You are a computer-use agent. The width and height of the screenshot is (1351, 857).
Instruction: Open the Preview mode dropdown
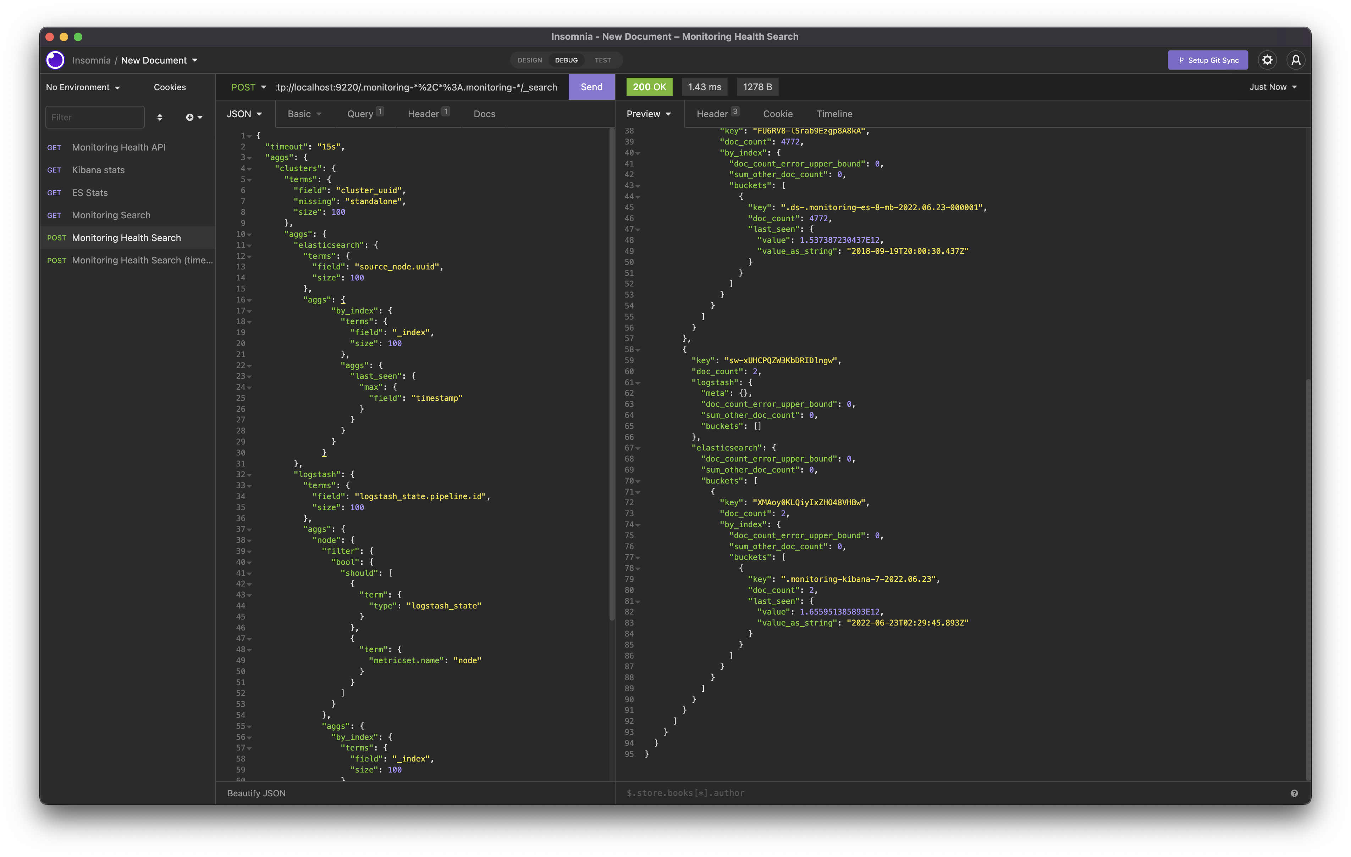coord(648,114)
